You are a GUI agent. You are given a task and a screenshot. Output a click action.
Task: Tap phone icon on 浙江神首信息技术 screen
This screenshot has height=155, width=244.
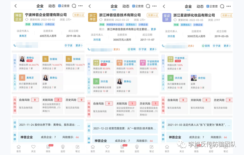tap(89, 49)
